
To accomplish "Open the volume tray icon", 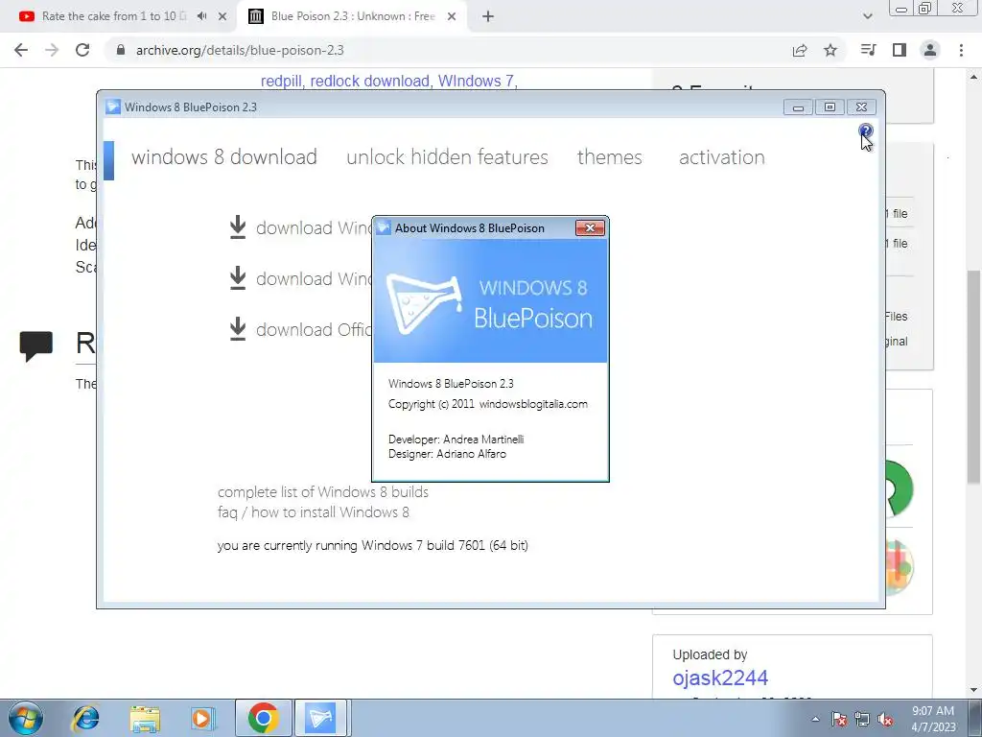I will click(x=885, y=719).
